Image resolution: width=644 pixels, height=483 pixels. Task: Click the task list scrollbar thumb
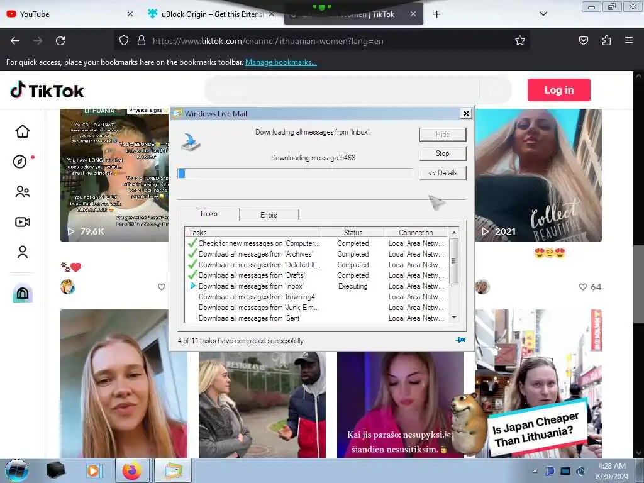tap(454, 261)
